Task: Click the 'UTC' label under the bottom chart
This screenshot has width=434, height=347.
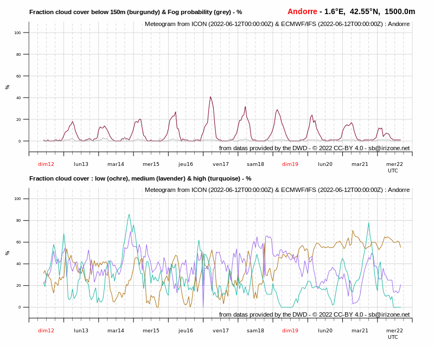Action: click(393, 337)
